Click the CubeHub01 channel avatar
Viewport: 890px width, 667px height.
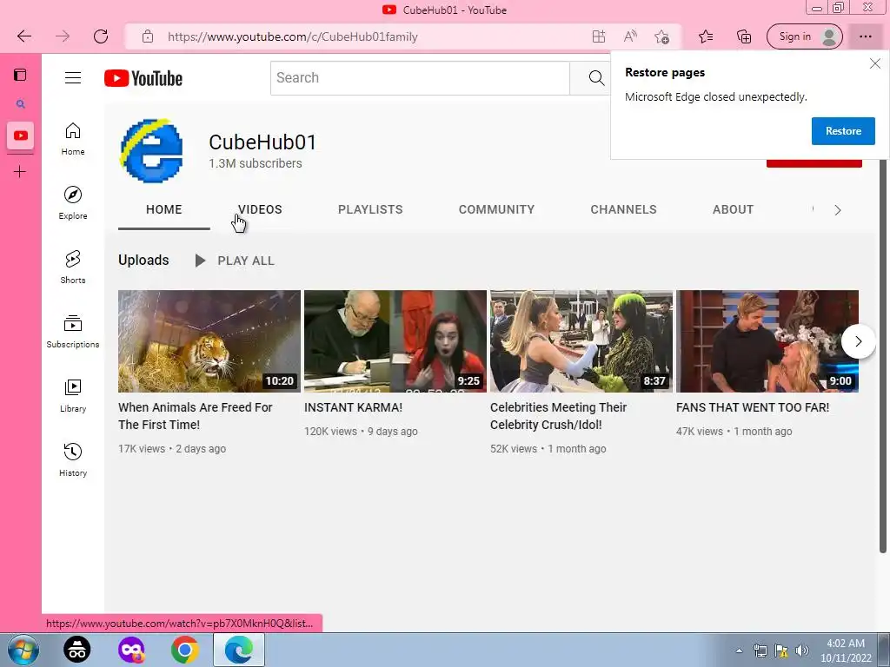(151, 151)
